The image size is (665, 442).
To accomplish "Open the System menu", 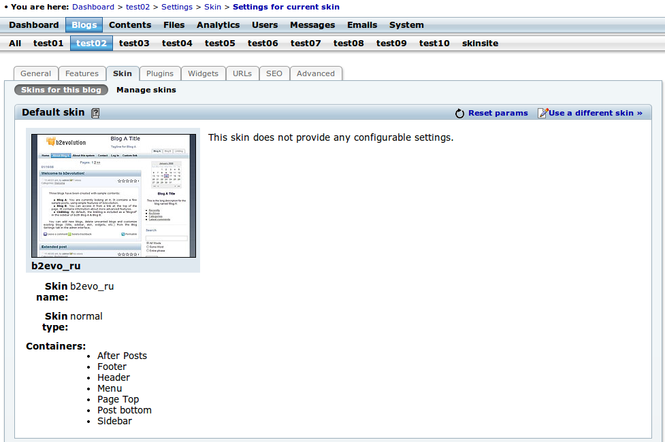I will 406,25.
